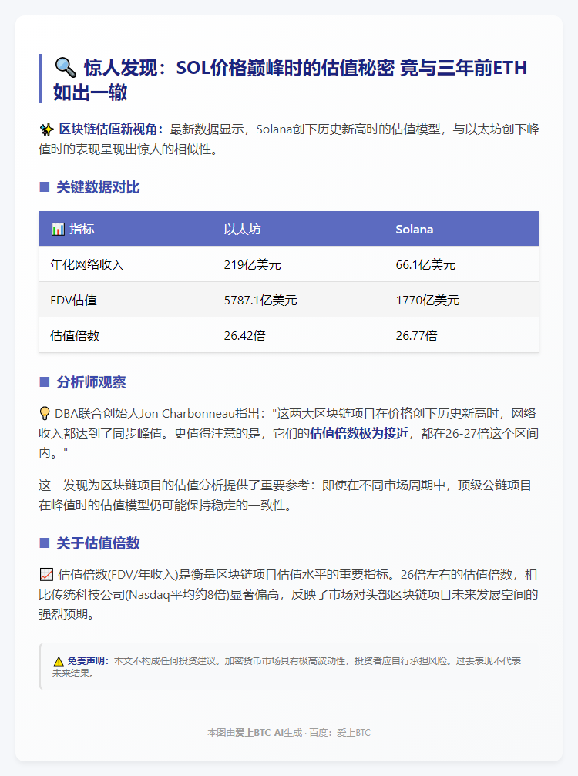
Task: Click the 219亿美元 cell
Action: tap(252, 265)
